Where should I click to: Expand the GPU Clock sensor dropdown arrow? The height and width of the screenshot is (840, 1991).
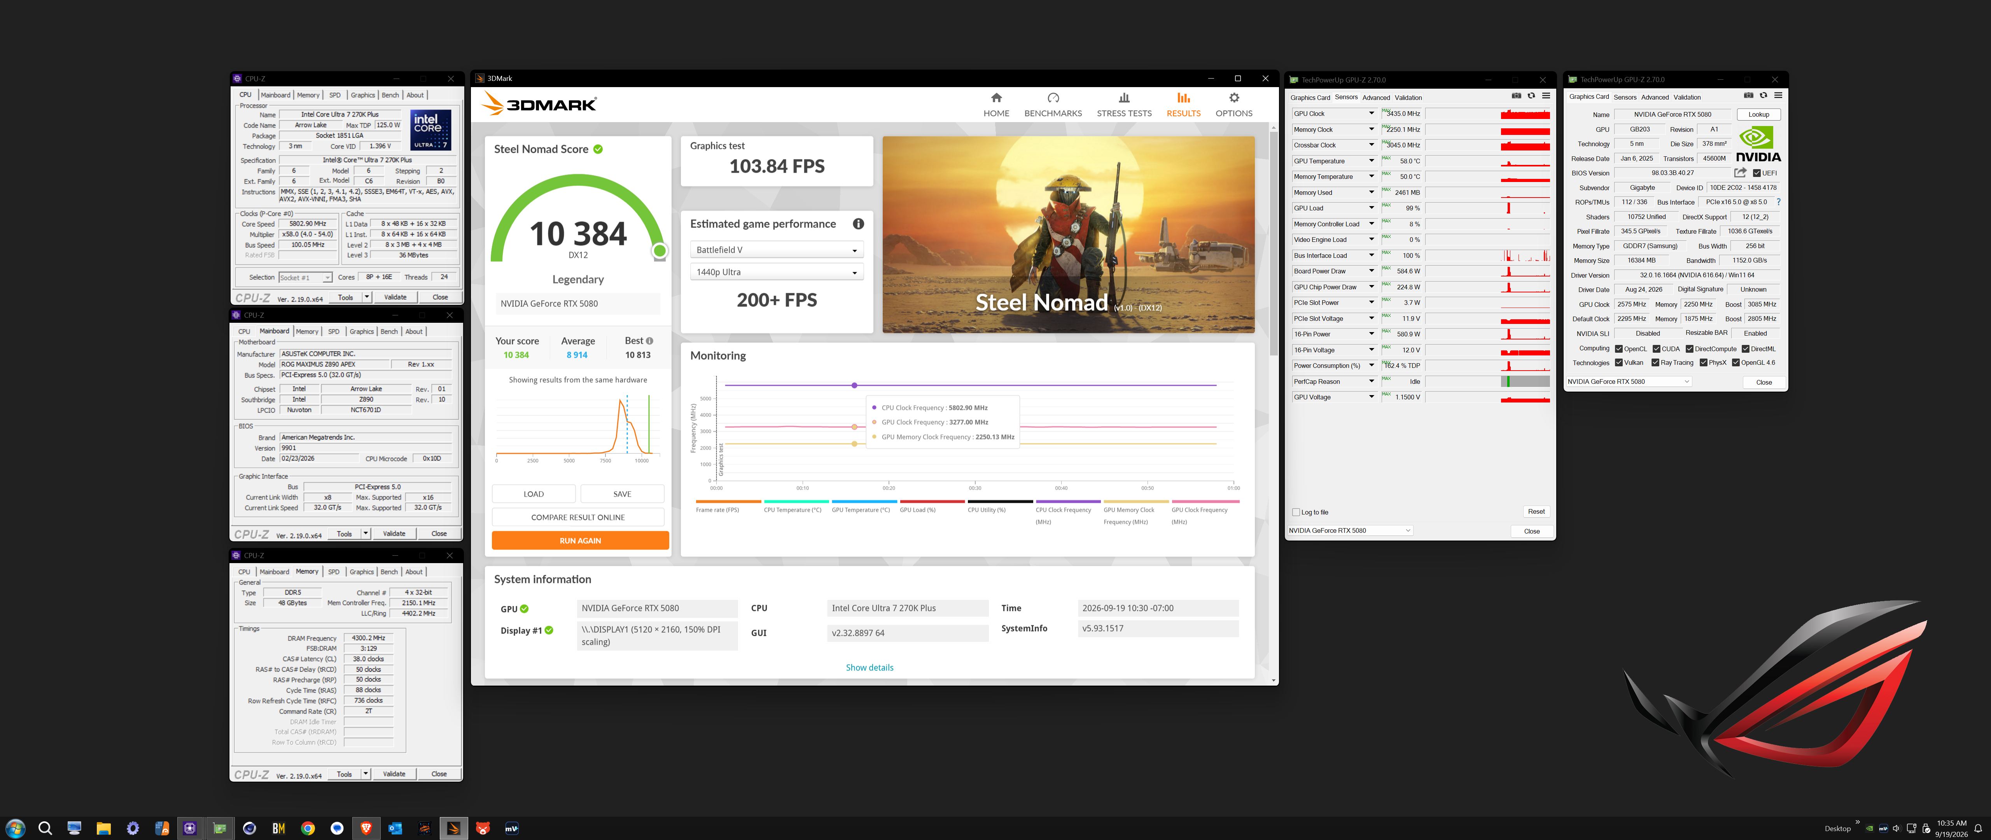1371,114
